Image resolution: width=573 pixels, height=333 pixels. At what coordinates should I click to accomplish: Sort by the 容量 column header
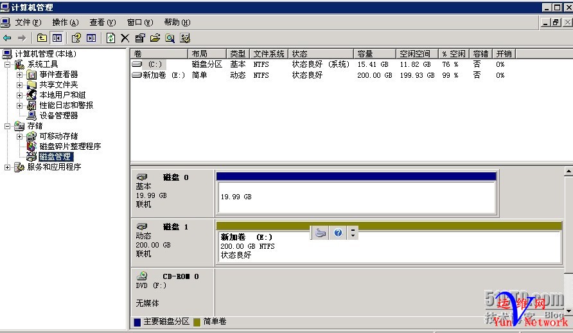(375, 54)
